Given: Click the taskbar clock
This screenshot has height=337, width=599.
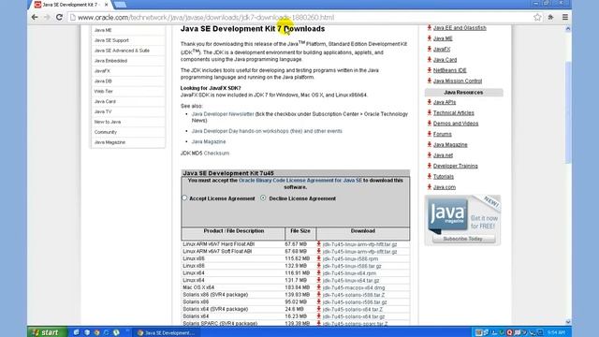Looking at the screenshot, I should (556, 332).
